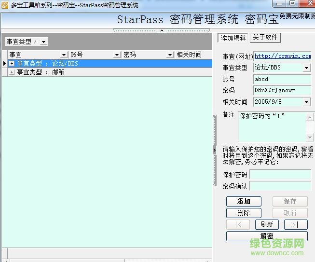Screen dimensions: 315x262
Task: Go to the last record with >| button
Action: 296,225
